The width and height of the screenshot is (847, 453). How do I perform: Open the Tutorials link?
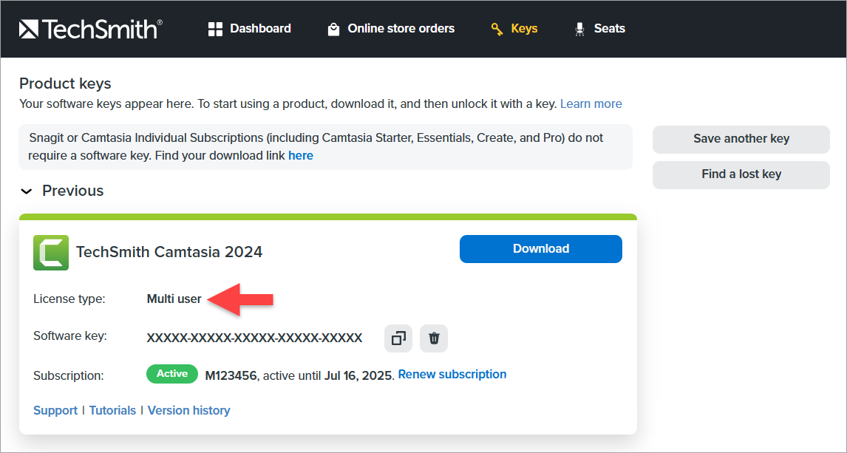pos(112,410)
